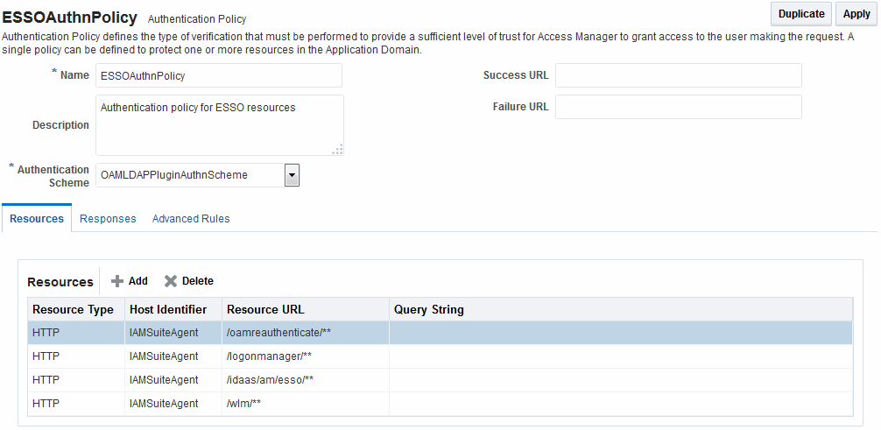Select the /logonmanager/** resource row
This screenshot has height=430, width=881.
point(440,356)
